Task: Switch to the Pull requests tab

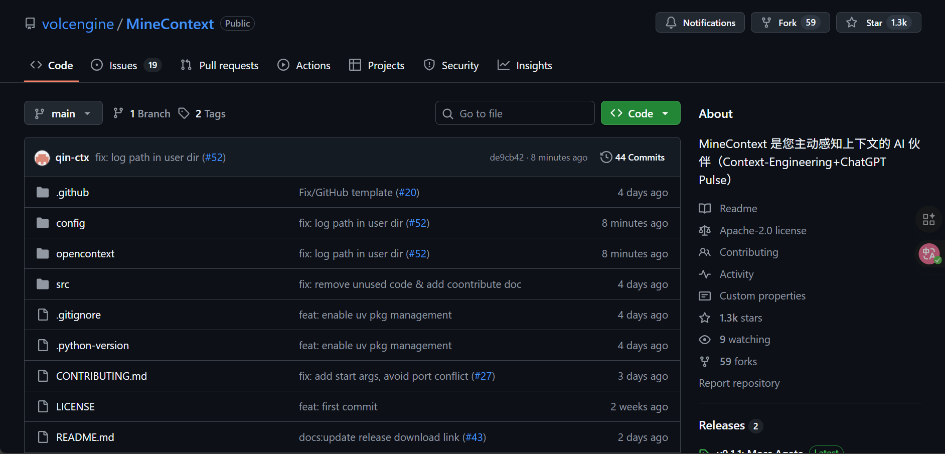Action: pos(220,65)
